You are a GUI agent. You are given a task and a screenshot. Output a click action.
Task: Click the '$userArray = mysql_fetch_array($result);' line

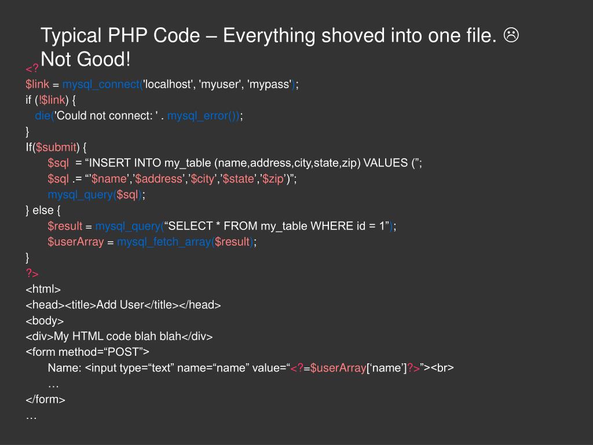152,242
